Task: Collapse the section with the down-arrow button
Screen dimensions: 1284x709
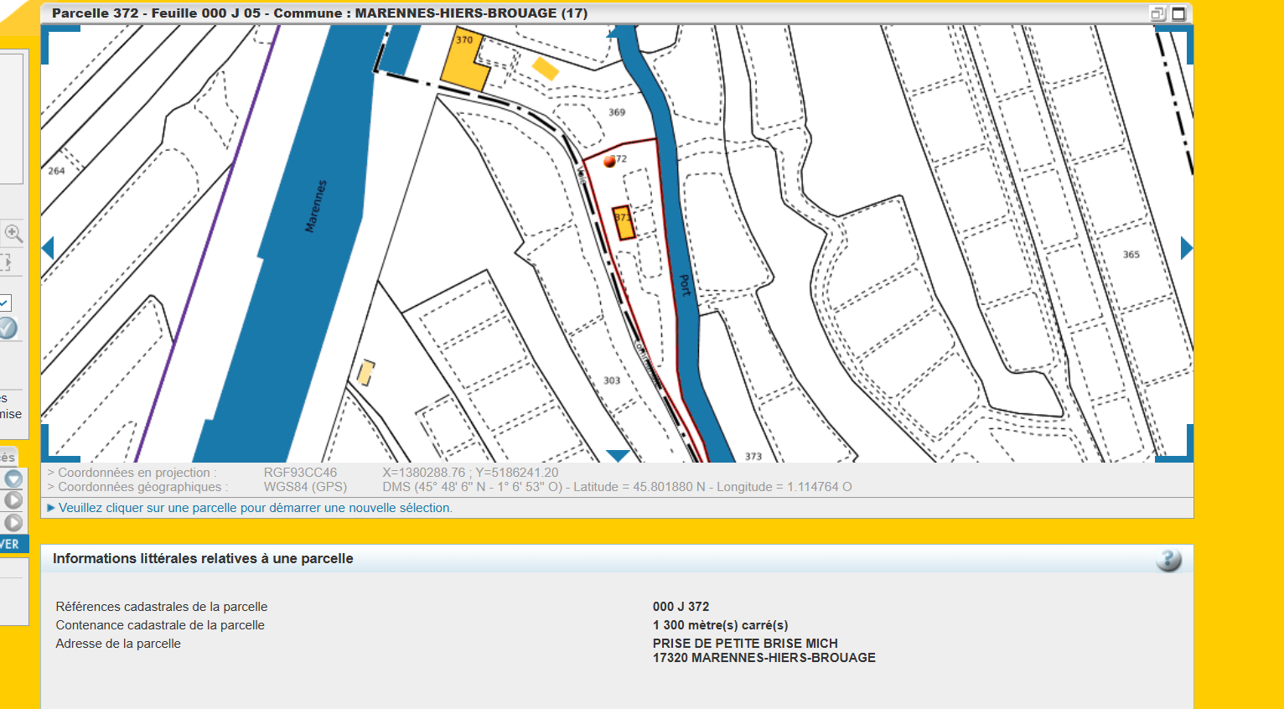Action: click(x=13, y=479)
